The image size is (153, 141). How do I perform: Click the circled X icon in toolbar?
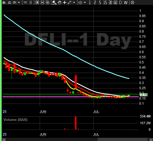tap(132, 2)
